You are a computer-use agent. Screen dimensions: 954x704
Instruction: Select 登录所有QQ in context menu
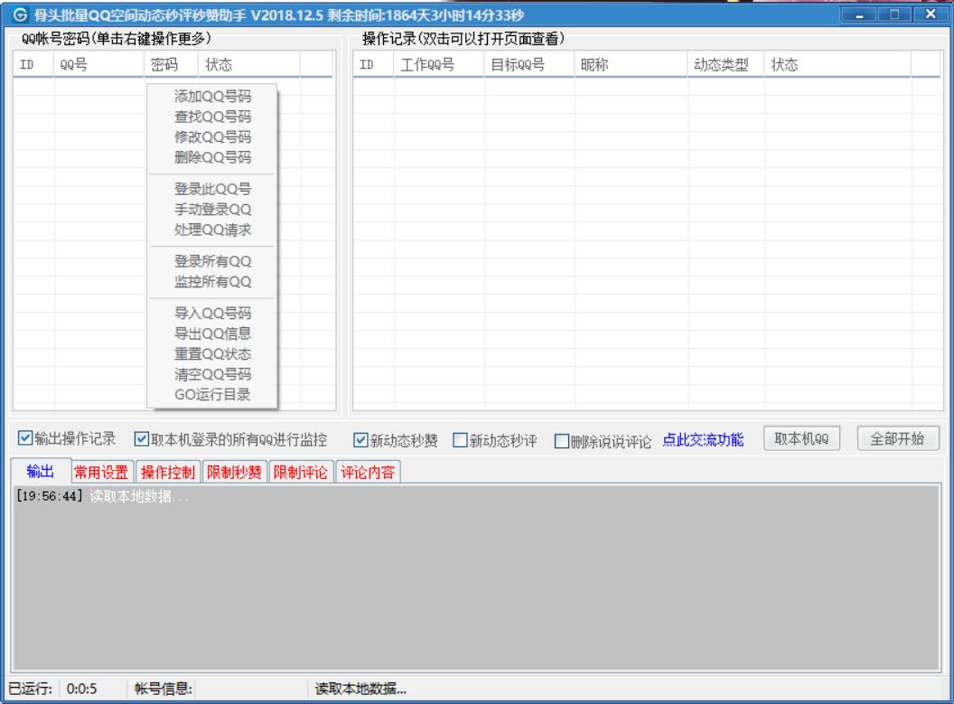pyautogui.click(x=212, y=262)
